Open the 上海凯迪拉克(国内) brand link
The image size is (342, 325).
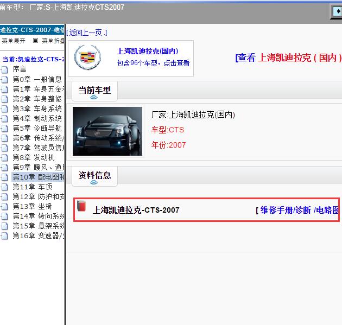click(x=148, y=51)
